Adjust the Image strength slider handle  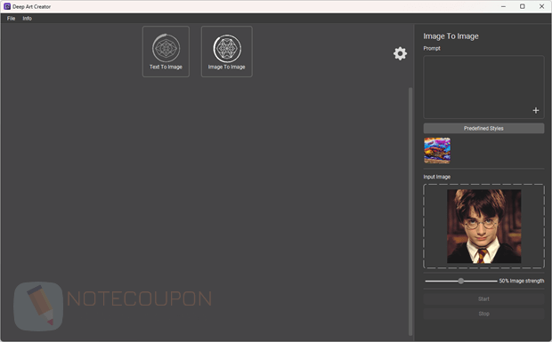461,281
